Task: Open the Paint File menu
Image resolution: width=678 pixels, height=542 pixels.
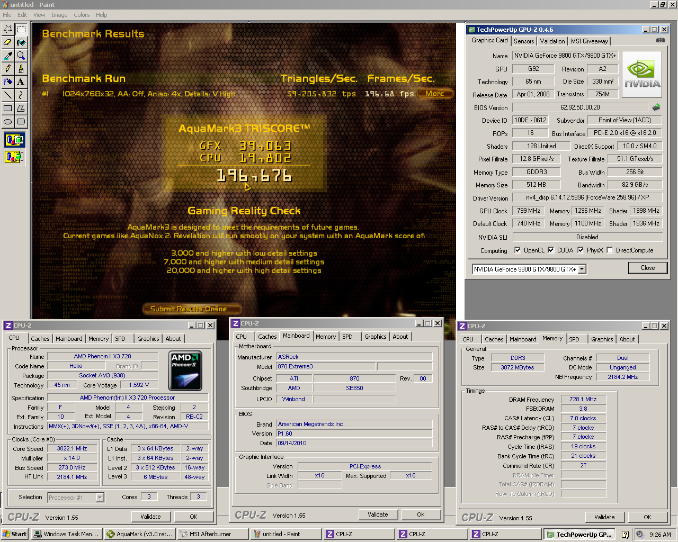Action: 7,15
